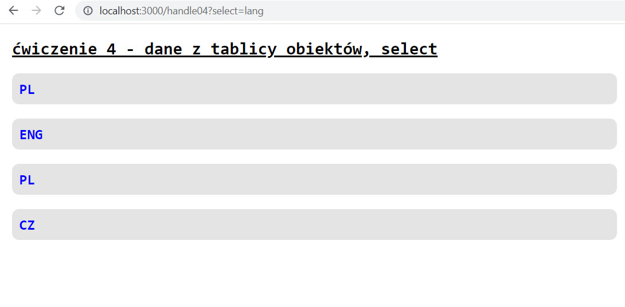Click blue PL text just above CZ

click(x=27, y=180)
